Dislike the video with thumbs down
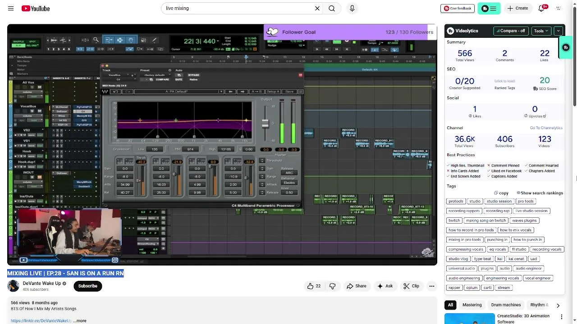 click(332, 286)
